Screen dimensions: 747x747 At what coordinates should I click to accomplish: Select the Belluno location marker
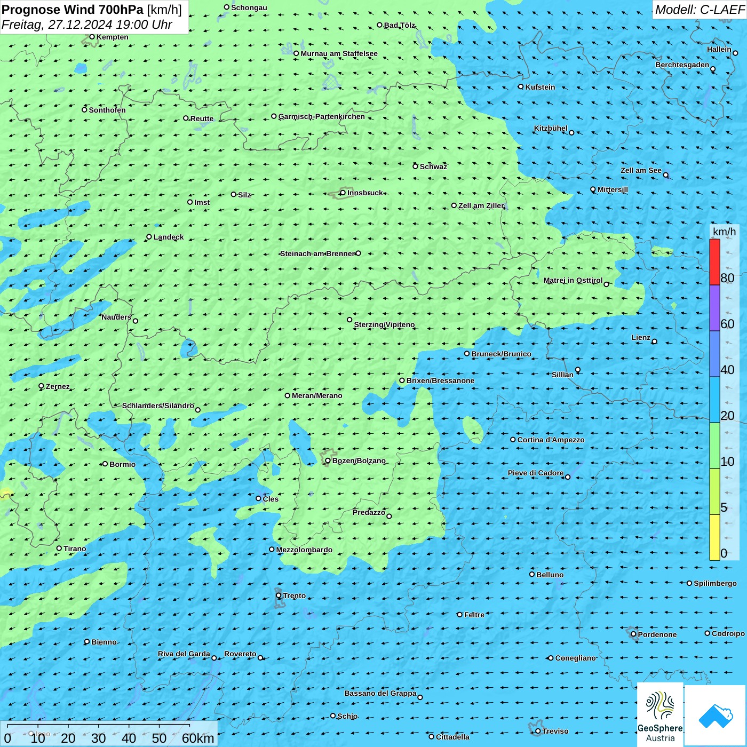click(x=531, y=574)
